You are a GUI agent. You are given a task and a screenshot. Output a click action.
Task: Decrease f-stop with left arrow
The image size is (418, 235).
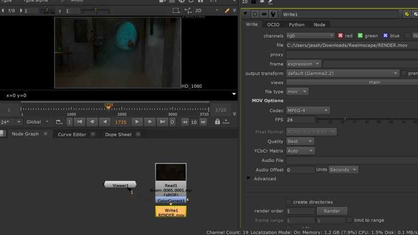pyautogui.click(x=2, y=11)
